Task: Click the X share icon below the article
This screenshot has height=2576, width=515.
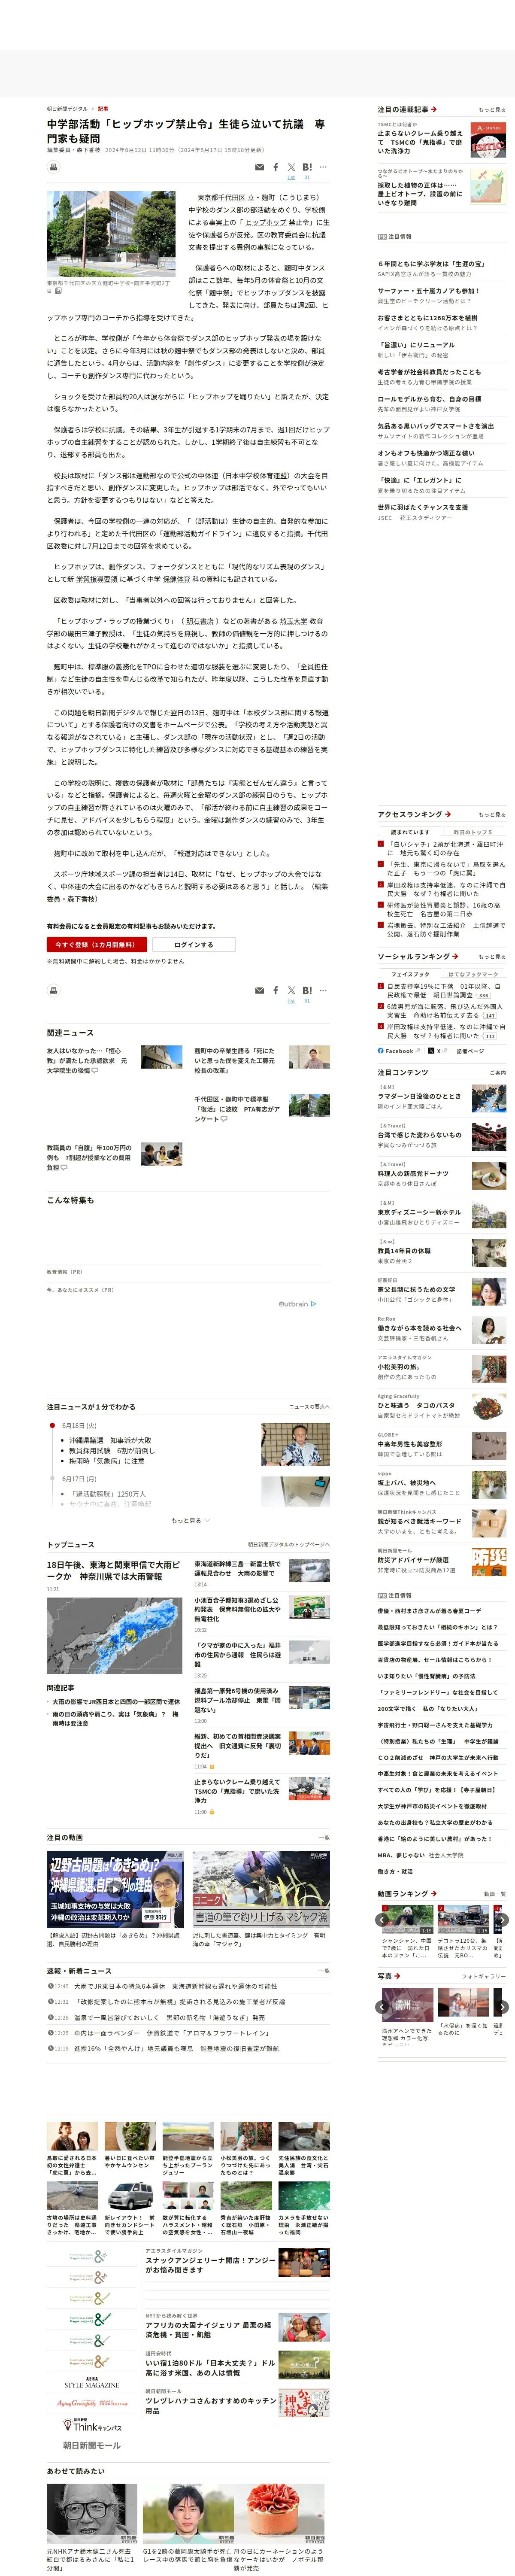Action: click(x=291, y=991)
